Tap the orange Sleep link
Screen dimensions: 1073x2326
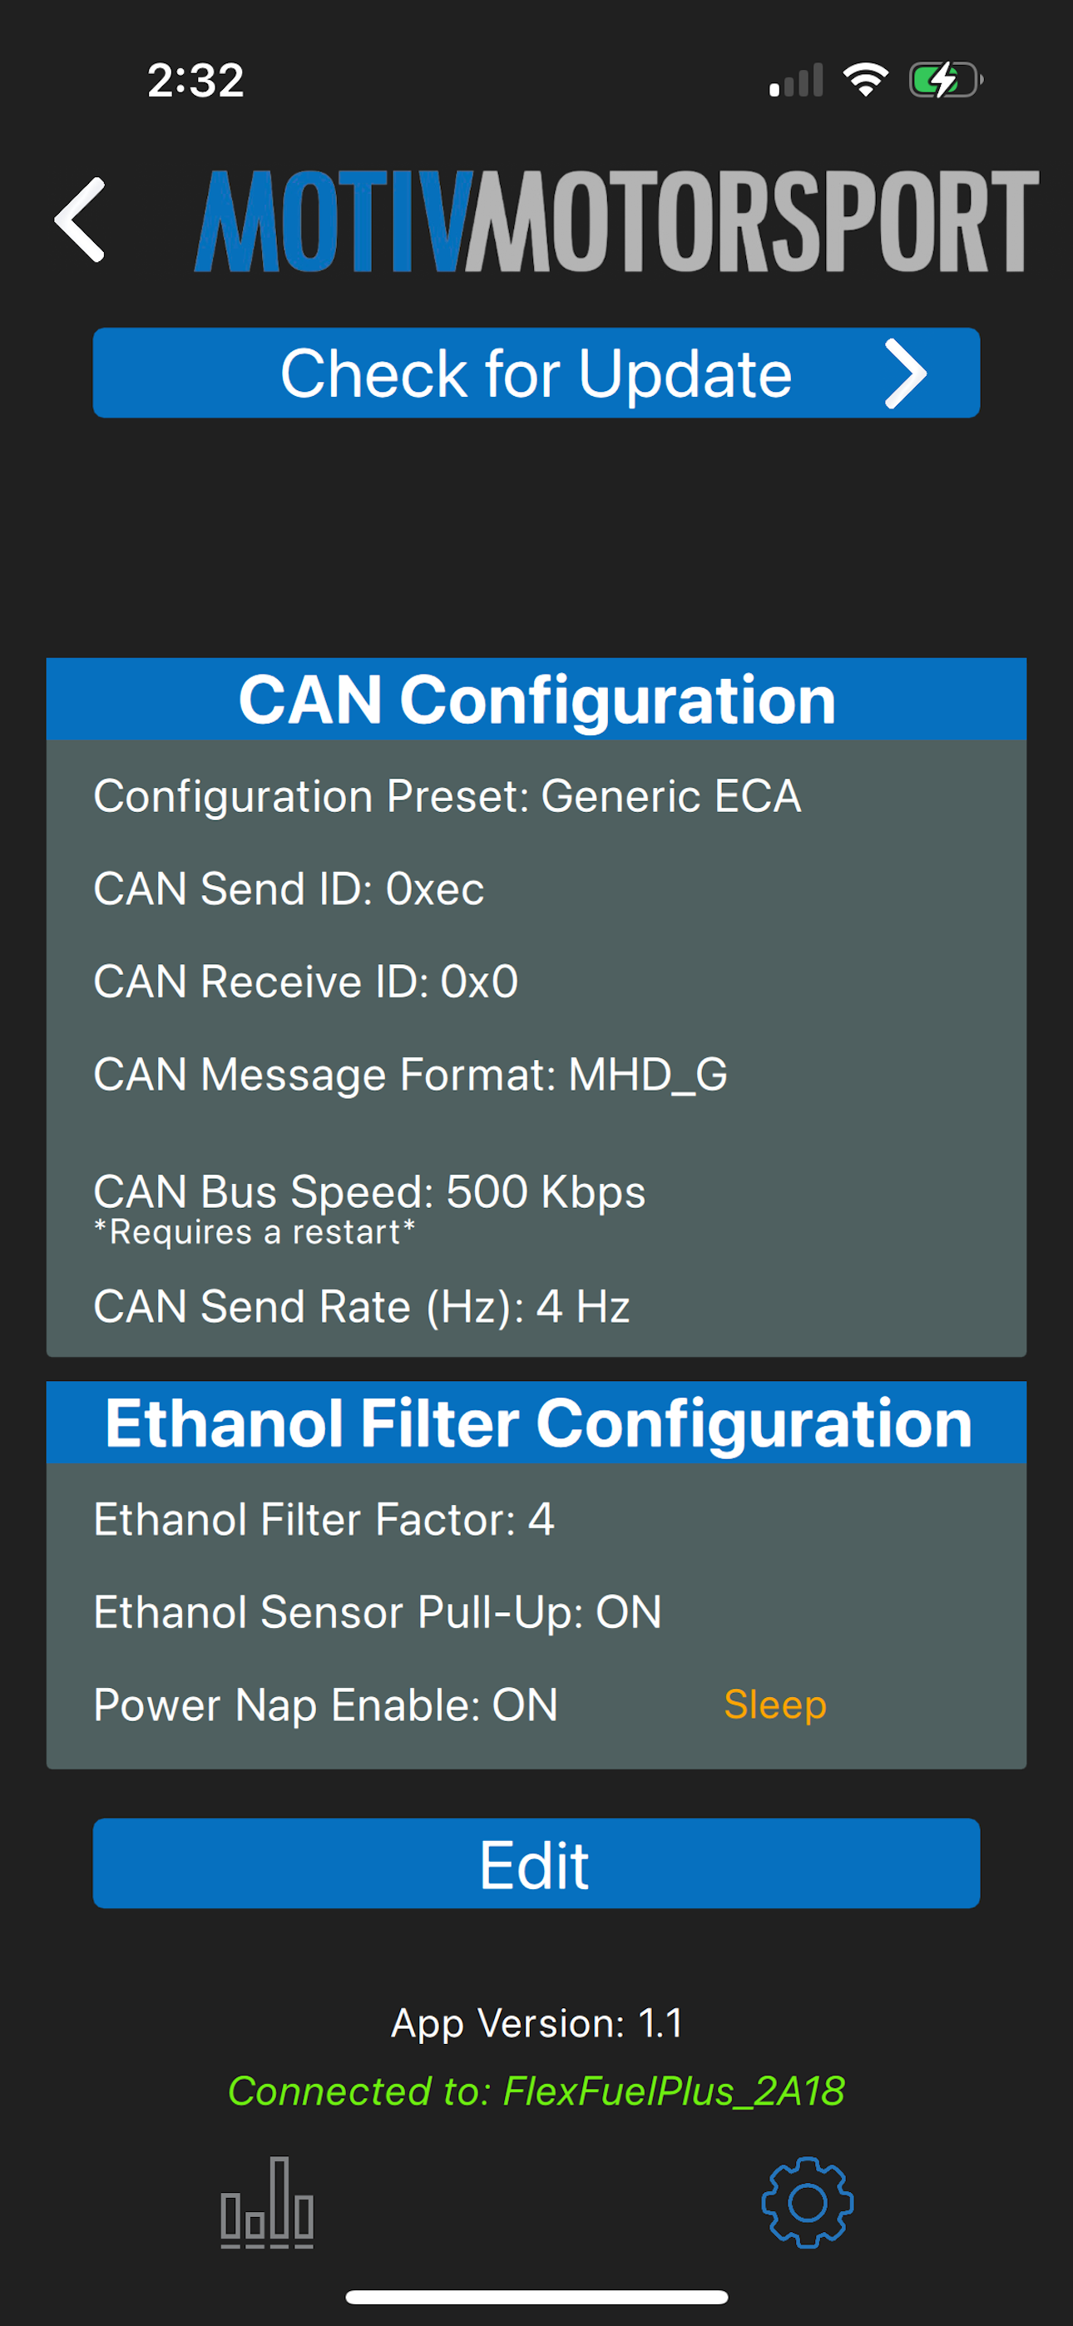(x=775, y=1705)
